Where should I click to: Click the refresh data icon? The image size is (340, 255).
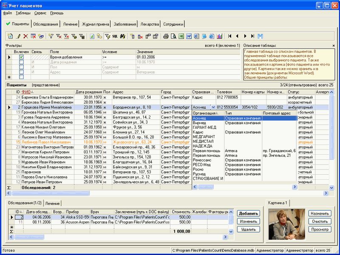tap(92, 36)
